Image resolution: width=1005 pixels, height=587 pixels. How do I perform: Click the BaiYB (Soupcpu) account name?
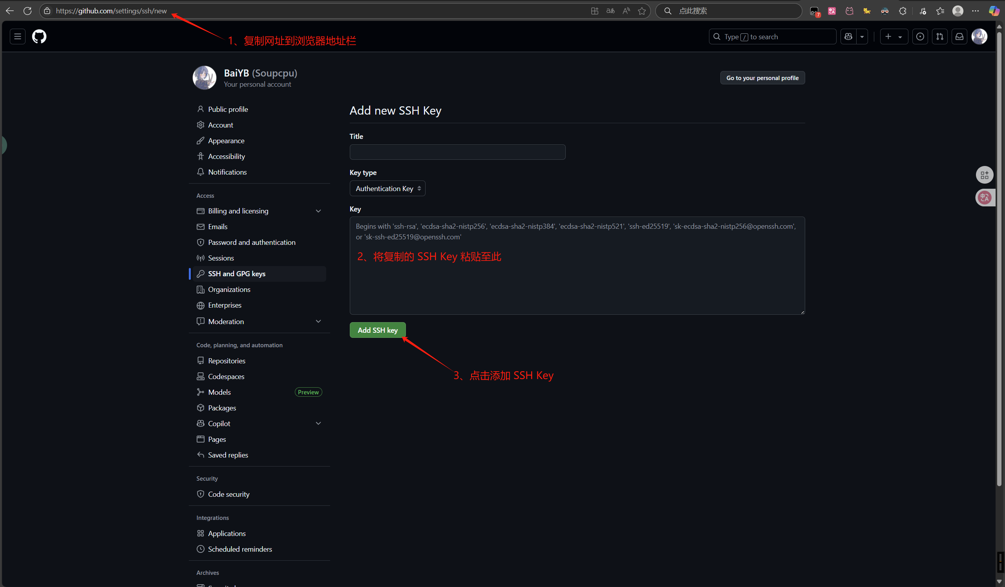pyautogui.click(x=260, y=73)
